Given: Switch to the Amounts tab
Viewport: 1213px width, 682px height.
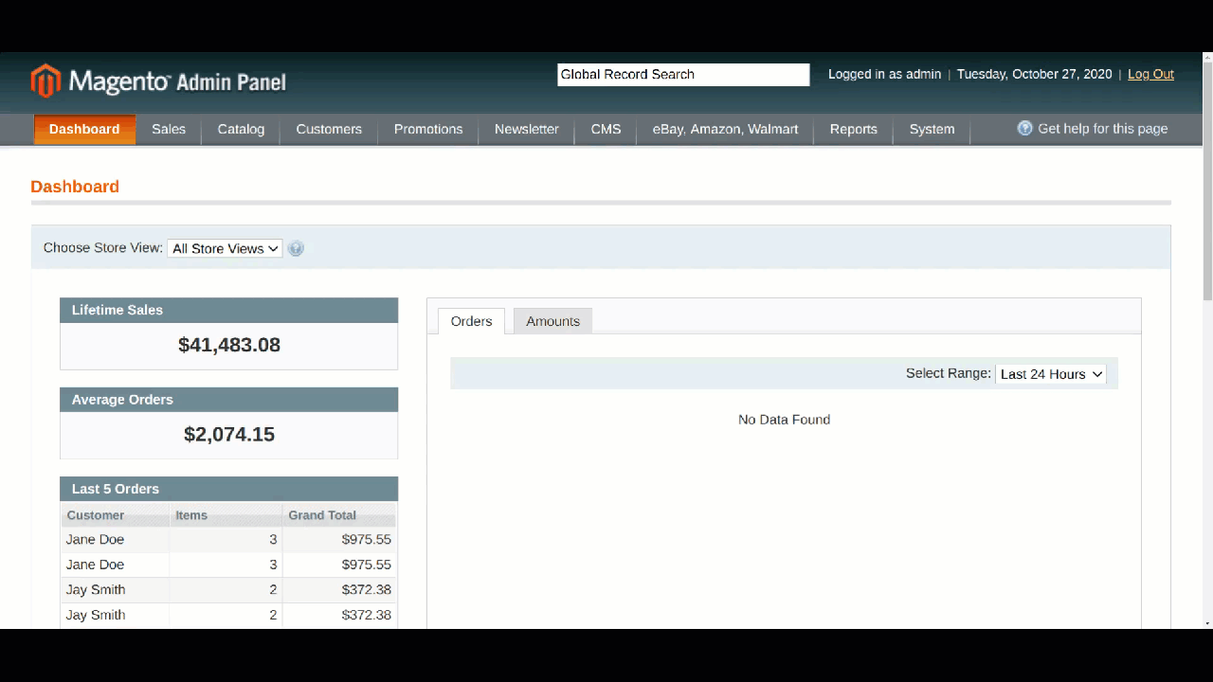Looking at the screenshot, I should [x=552, y=321].
